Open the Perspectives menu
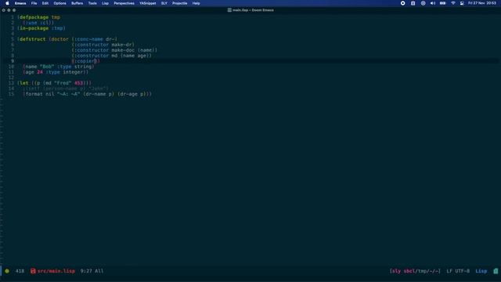 click(x=124, y=3)
